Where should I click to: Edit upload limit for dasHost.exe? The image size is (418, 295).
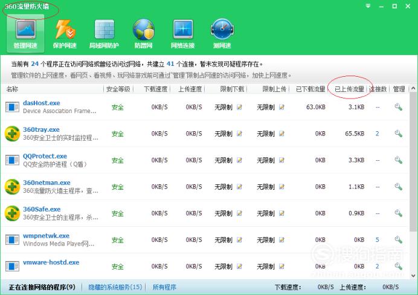pyautogui.click(x=281, y=107)
